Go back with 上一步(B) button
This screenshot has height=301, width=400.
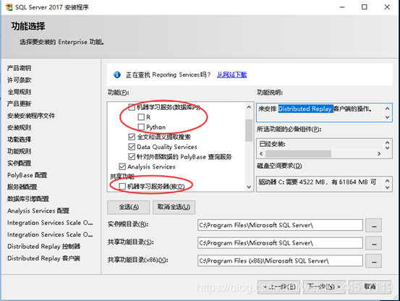[278, 287]
